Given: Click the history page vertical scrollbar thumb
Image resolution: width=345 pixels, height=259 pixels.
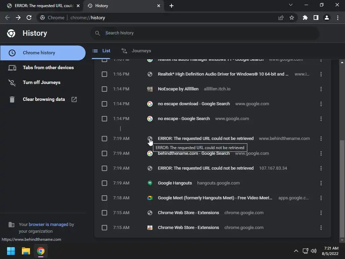Looking at the screenshot, I should (x=342, y=188).
